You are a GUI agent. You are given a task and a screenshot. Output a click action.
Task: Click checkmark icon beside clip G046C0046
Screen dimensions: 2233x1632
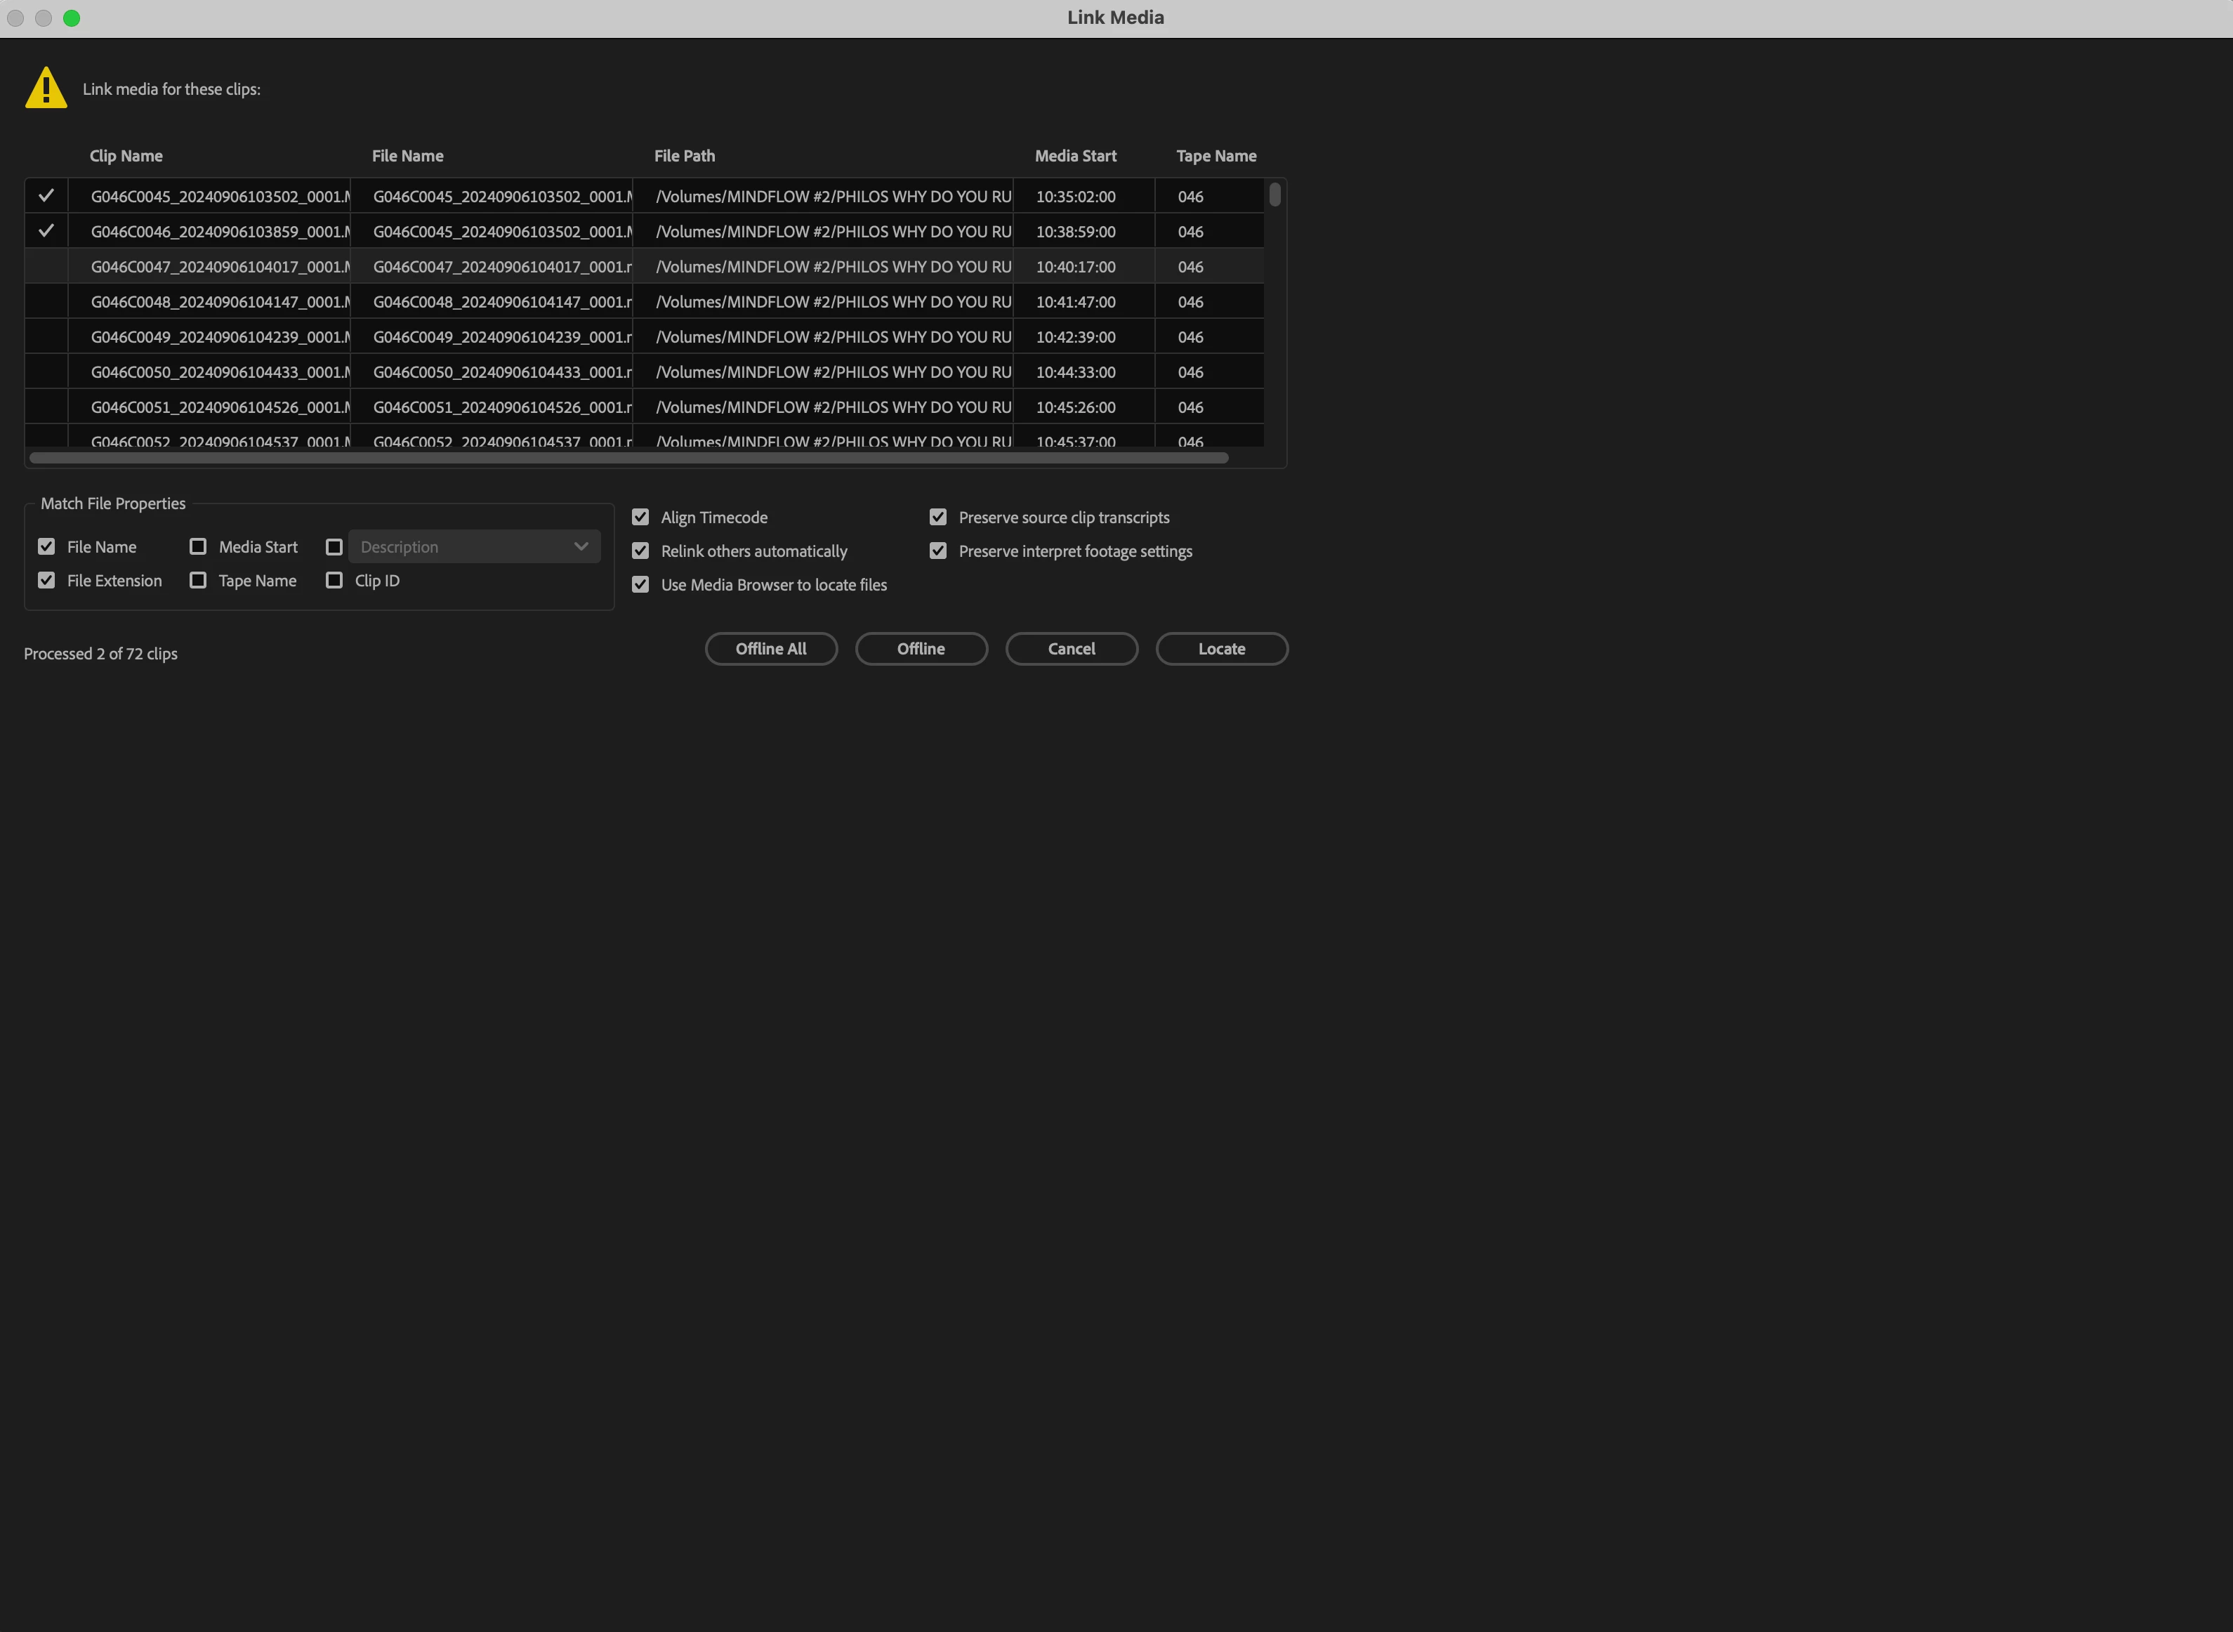46,231
